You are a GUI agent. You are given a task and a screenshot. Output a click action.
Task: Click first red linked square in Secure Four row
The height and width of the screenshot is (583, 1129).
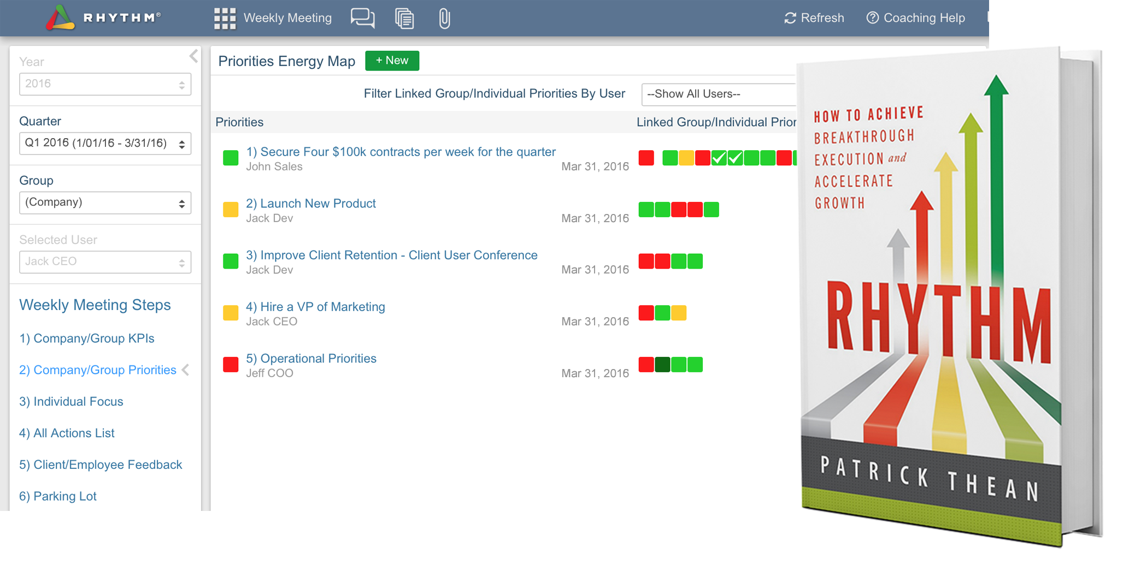pyautogui.click(x=646, y=158)
